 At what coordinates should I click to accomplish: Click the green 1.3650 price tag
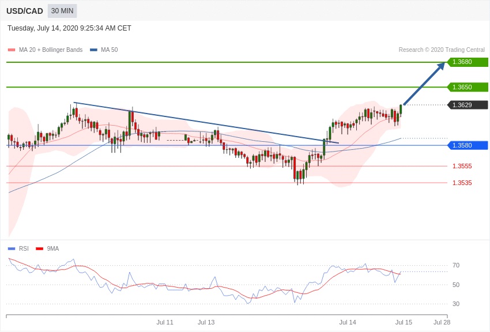pos(468,87)
